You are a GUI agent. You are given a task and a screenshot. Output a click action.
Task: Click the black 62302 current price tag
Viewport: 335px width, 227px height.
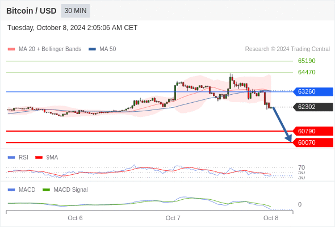coord(313,107)
